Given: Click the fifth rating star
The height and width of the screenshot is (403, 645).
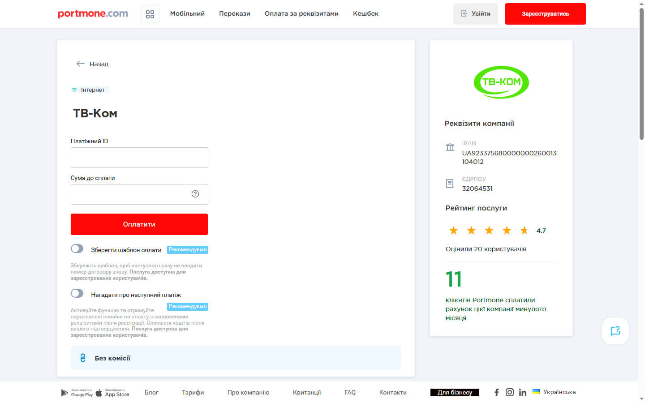Looking at the screenshot, I should 524,231.
